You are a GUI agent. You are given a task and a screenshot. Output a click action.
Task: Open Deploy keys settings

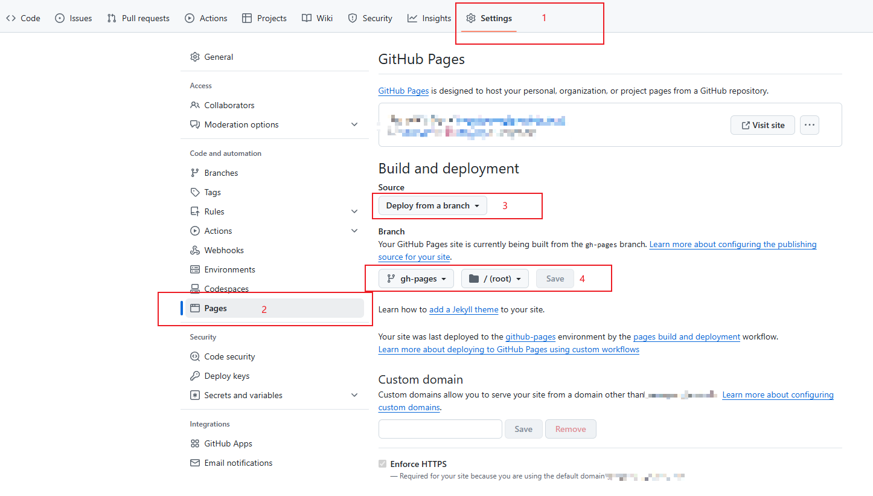[275, 376]
